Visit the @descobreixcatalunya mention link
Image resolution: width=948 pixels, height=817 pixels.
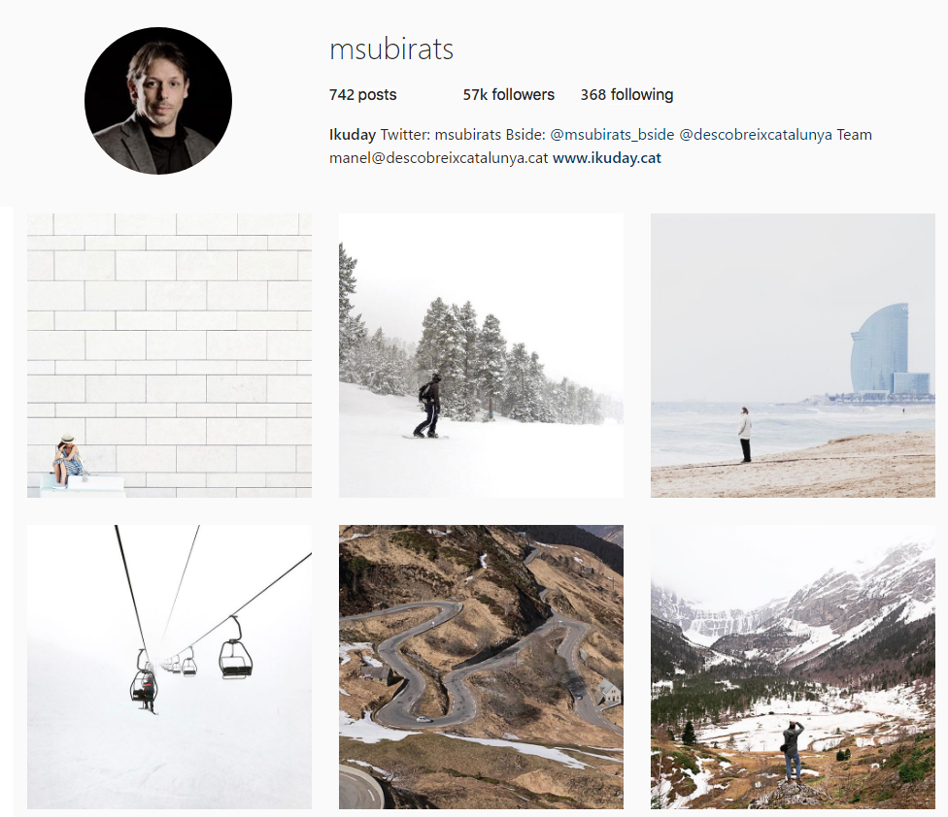click(756, 135)
